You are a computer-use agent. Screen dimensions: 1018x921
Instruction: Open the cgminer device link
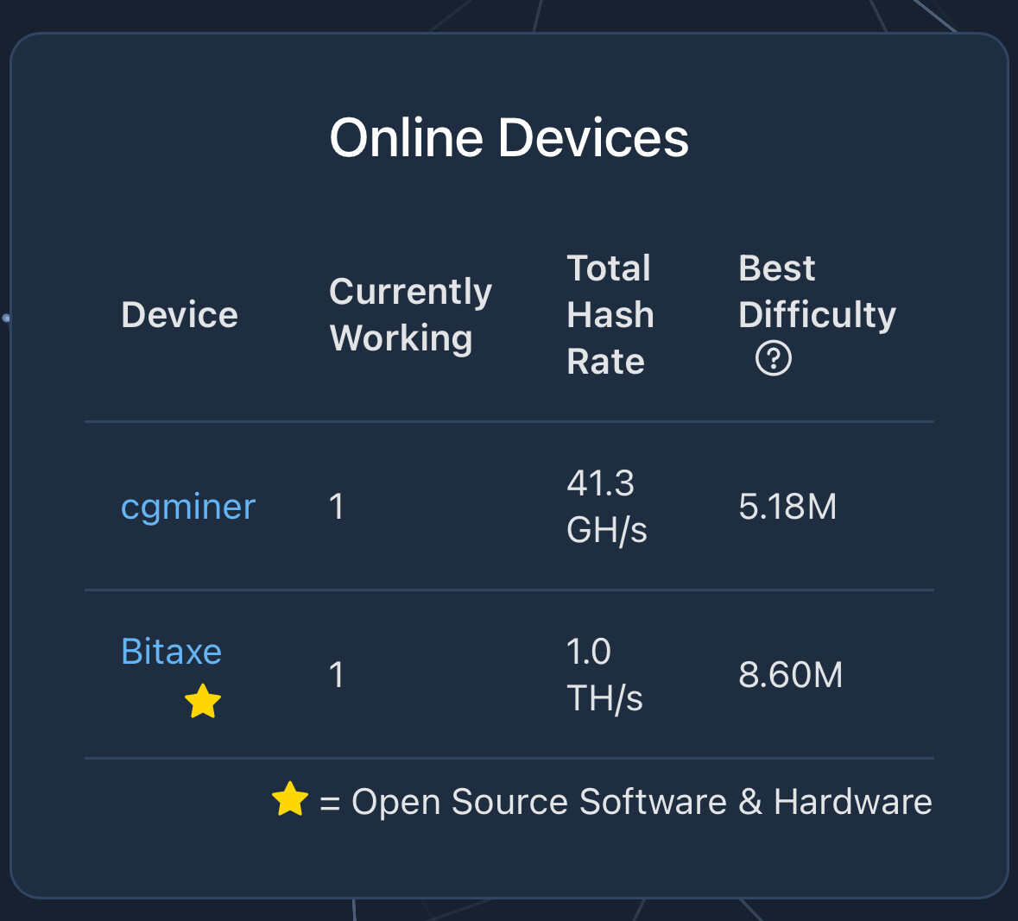coord(188,507)
